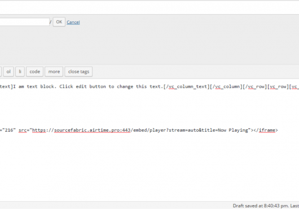This screenshot has height=209, width=299.
Task: Click the close tags button
Action: [78, 72]
